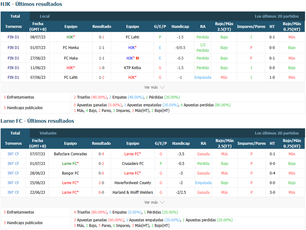Click HT score 0-4 in Bangor FC row
Image resolution: width=306 pixels, height=230 pixels.
coord(272,173)
